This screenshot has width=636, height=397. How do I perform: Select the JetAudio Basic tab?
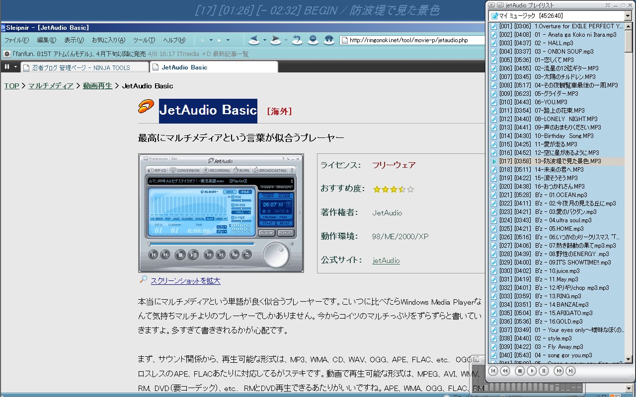(214, 67)
